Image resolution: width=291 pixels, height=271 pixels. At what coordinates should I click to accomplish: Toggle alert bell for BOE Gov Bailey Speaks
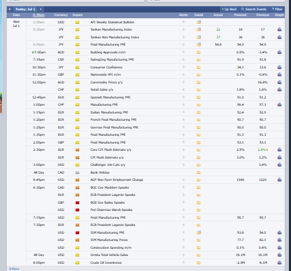tap(183, 202)
